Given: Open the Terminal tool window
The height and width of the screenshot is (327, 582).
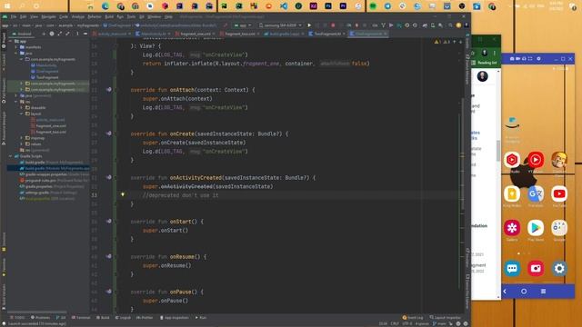Looking at the screenshot, I should click(x=81, y=318).
